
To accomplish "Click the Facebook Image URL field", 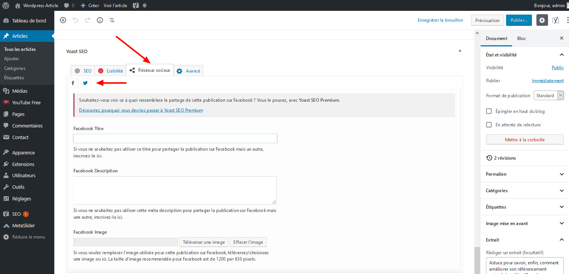I will 126,242.
